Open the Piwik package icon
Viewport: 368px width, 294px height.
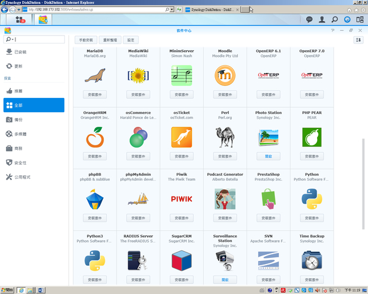click(x=182, y=198)
